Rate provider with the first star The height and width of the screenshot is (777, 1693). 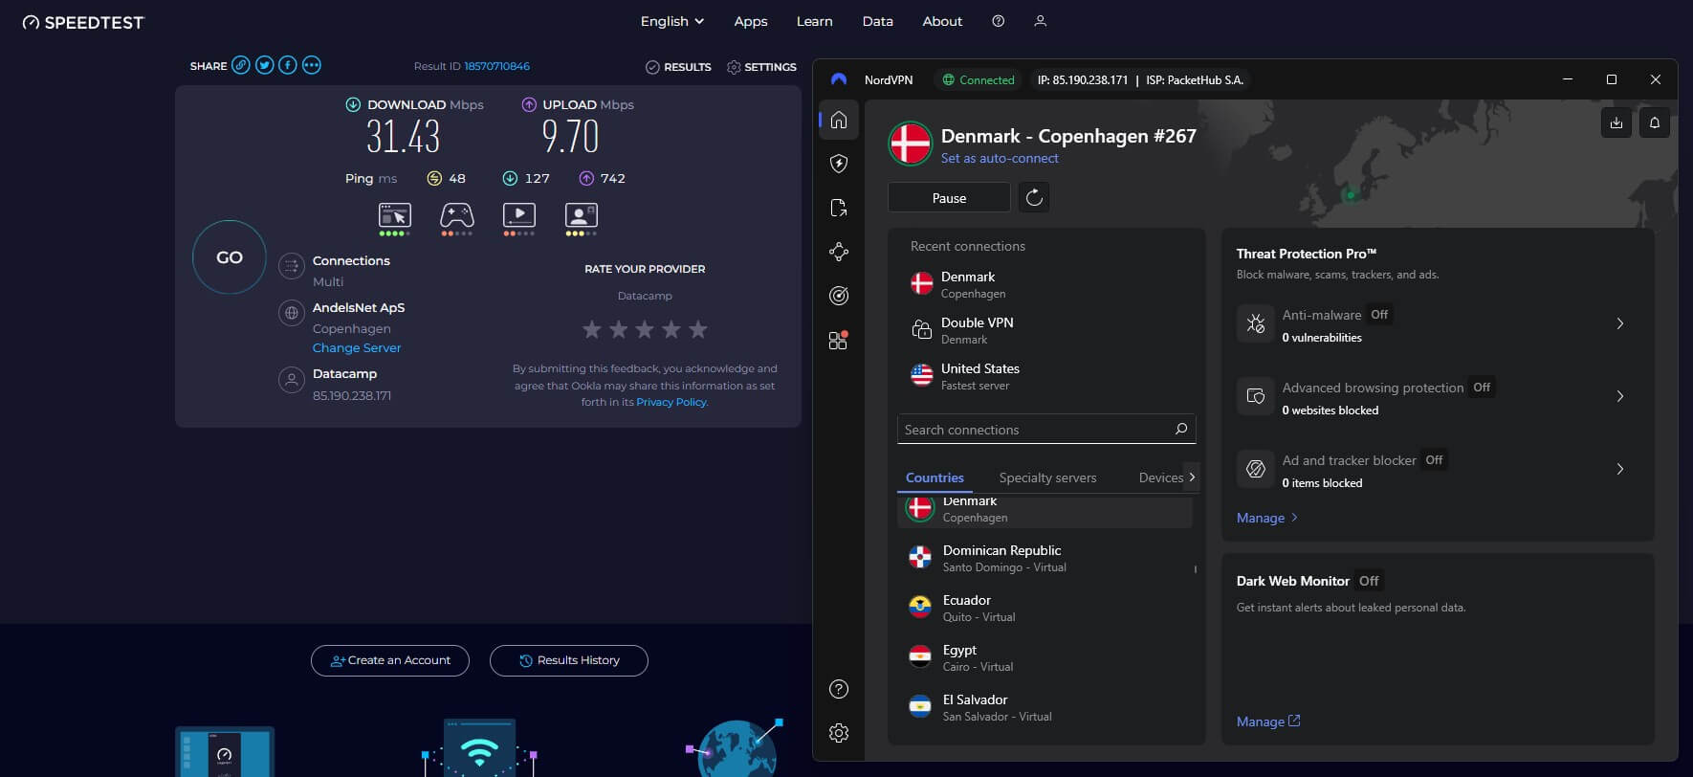(592, 329)
